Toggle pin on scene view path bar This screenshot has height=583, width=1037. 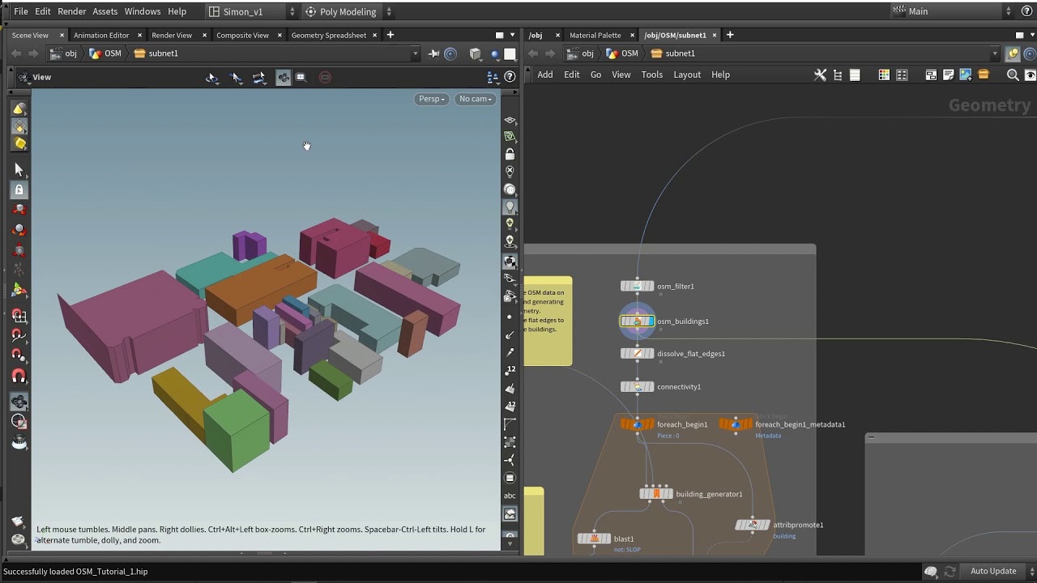click(433, 53)
